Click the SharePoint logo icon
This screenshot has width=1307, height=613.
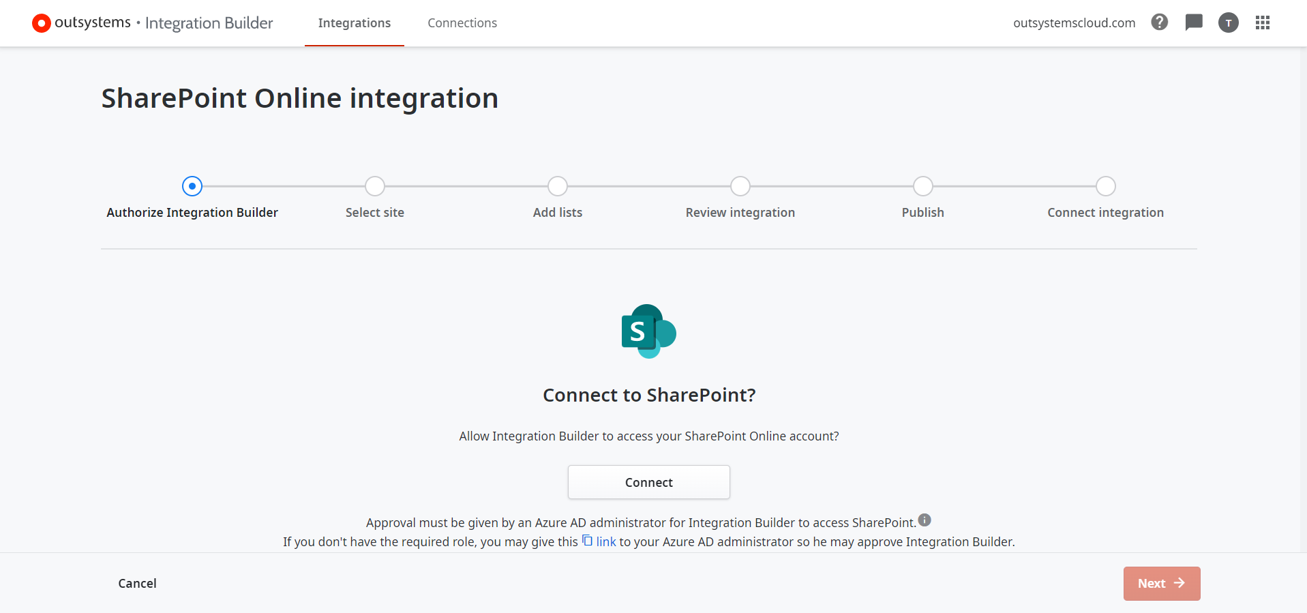tap(648, 331)
